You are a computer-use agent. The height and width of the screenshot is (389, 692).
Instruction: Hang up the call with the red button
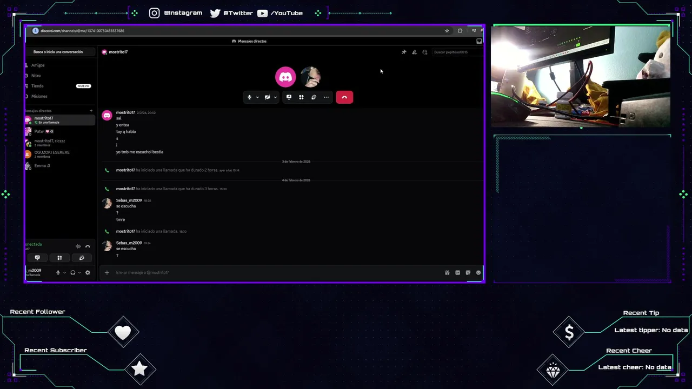point(344,97)
